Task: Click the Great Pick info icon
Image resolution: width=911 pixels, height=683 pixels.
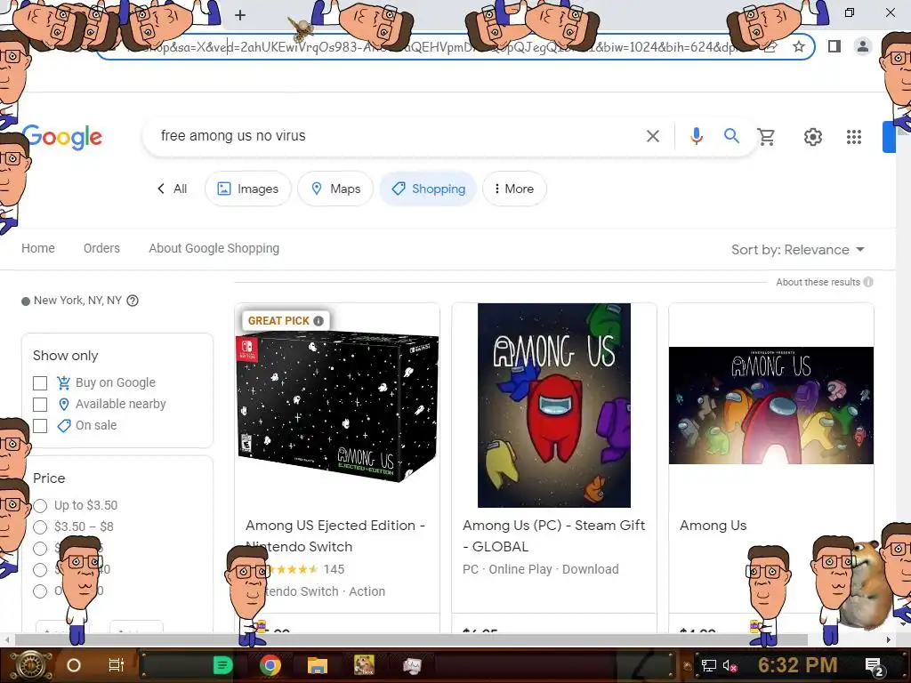Action: (318, 320)
